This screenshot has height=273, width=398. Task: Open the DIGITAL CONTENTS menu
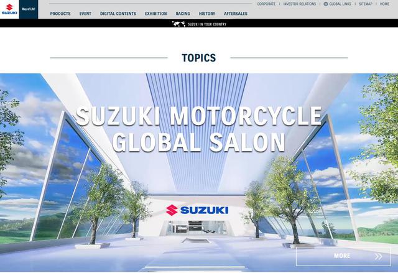point(118,14)
